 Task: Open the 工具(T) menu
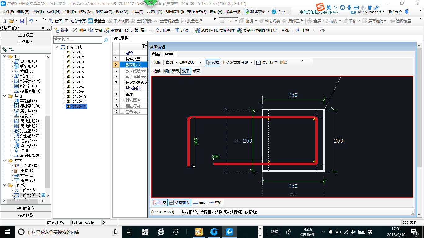137,12
